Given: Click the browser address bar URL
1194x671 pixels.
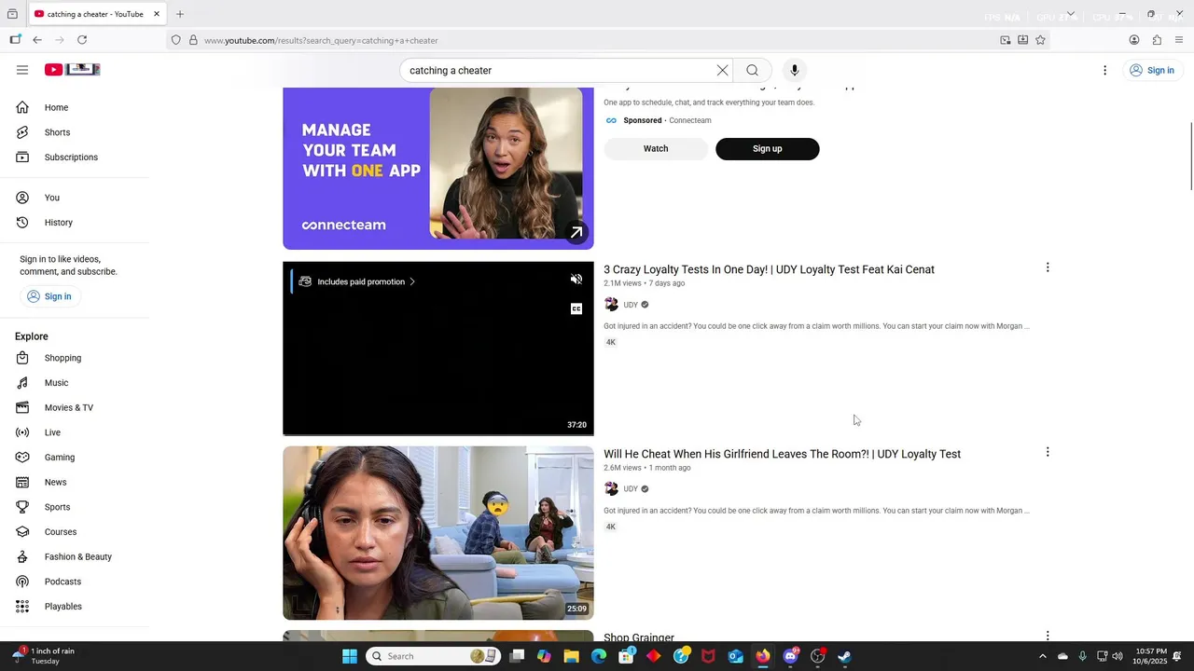Looking at the screenshot, I should pos(321,40).
